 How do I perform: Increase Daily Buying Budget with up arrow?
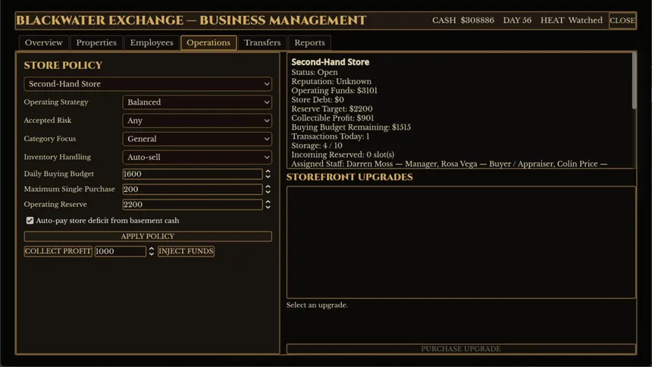[268, 171]
